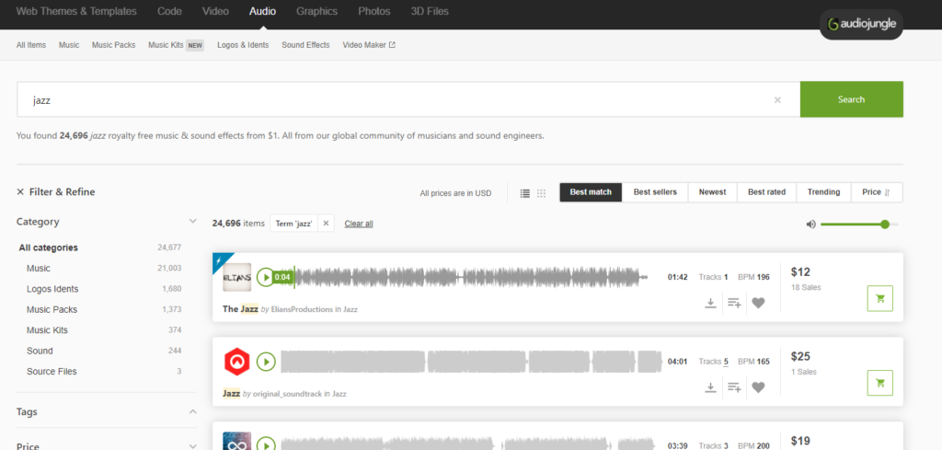Open the Code marketplace tab
942x450 pixels.
point(169,11)
